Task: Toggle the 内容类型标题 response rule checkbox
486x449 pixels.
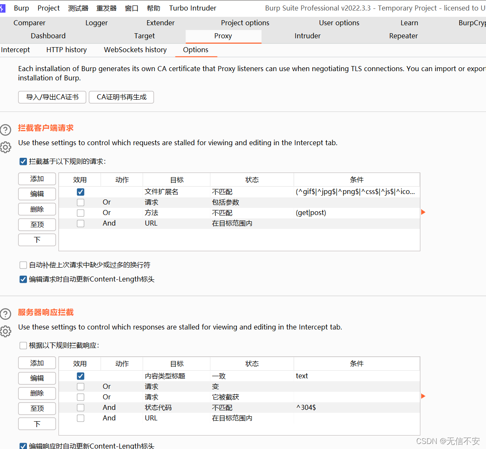Action: tap(81, 376)
